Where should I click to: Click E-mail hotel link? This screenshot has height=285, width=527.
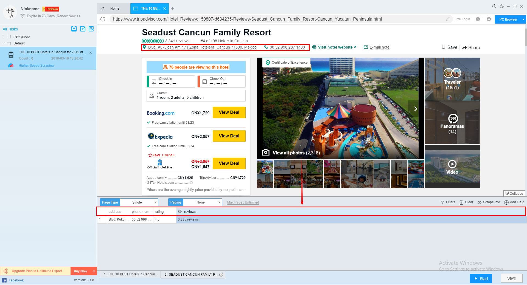point(377,47)
